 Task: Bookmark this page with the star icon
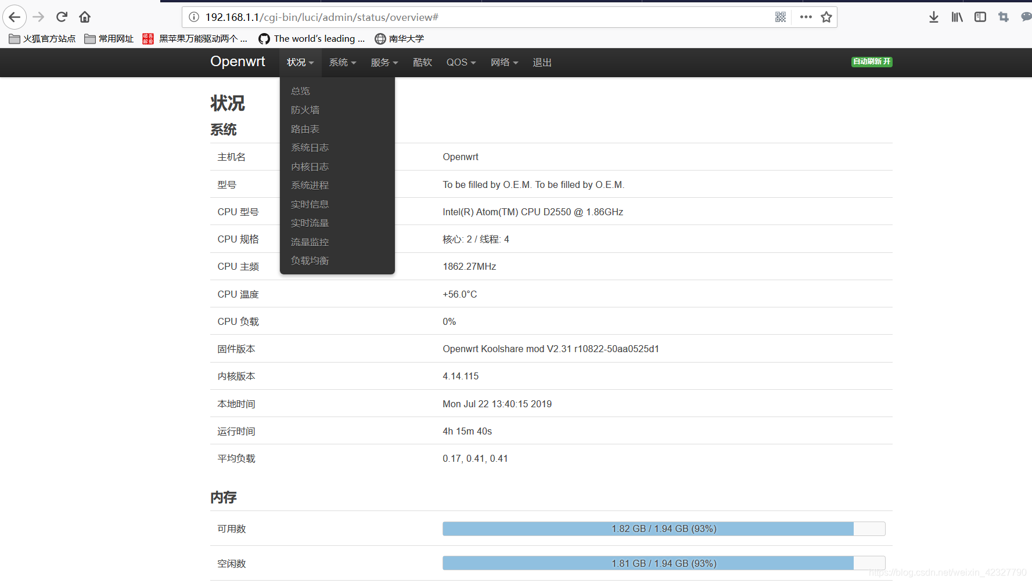tap(826, 17)
